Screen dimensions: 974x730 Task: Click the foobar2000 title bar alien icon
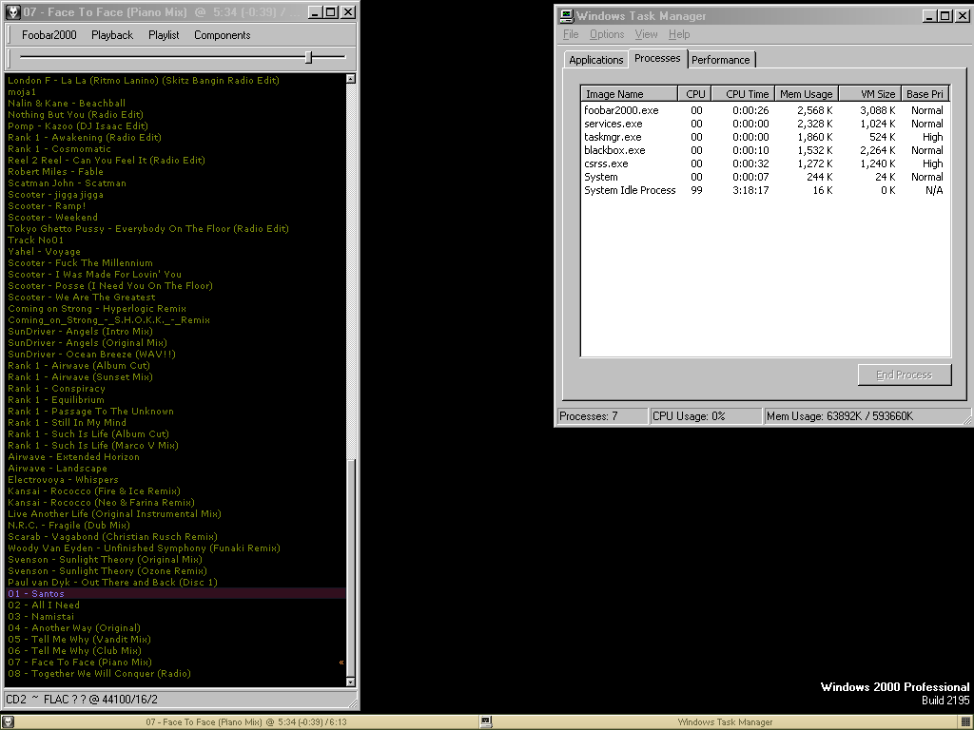coord(13,12)
